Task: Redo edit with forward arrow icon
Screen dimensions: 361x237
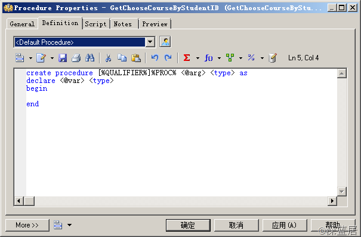Action: tap(168, 57)
